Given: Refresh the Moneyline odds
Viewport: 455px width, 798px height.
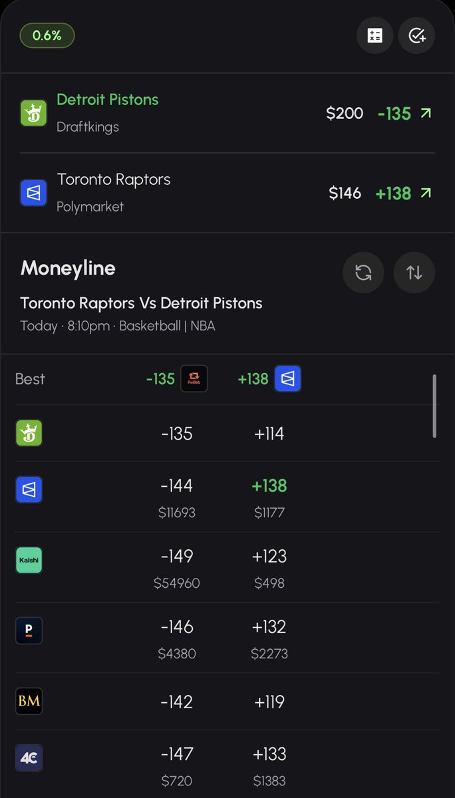Looking at the screenshot, I should [x=363, y=273].
